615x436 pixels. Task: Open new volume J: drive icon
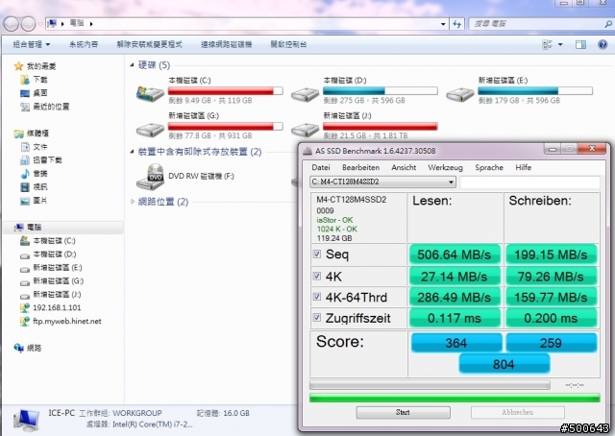pos(305,130)
